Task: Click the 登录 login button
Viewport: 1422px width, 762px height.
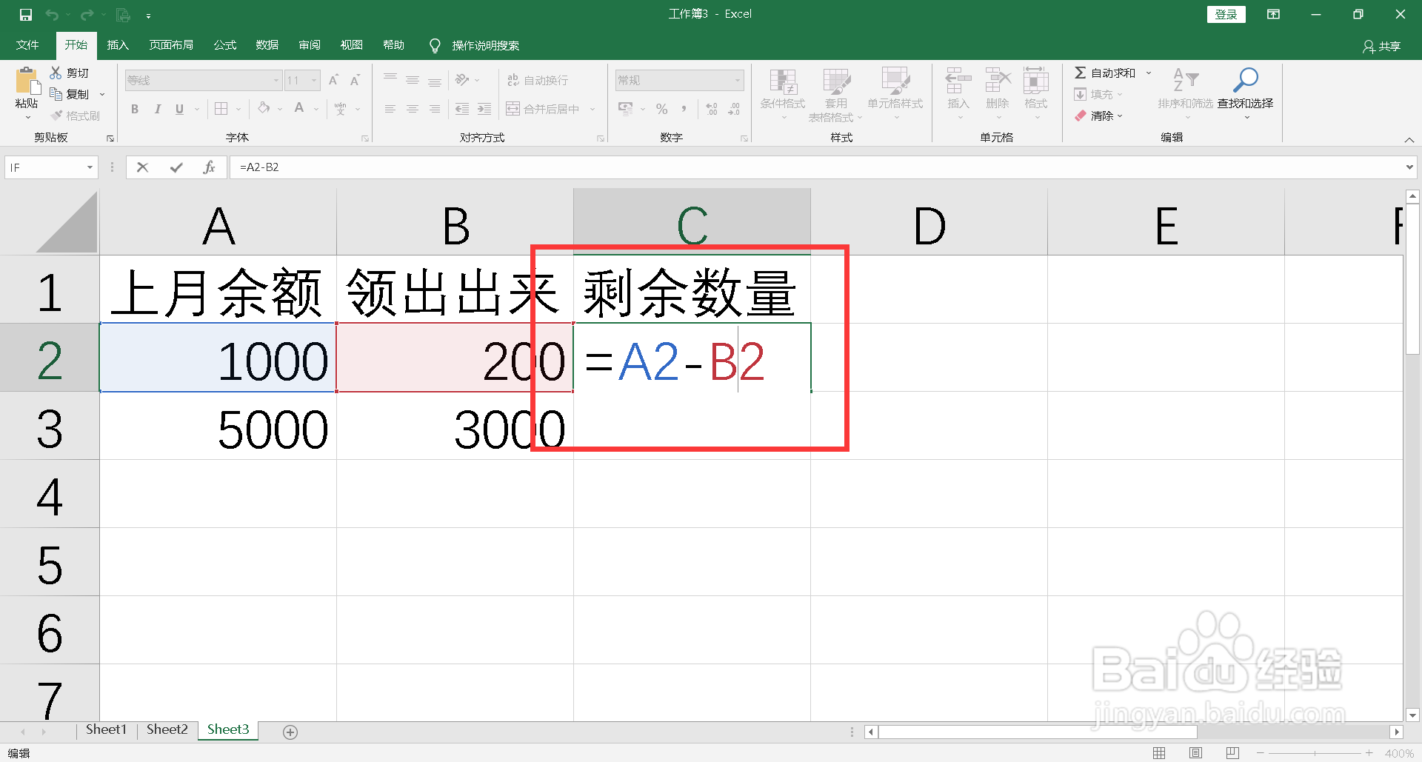Action: 1226,15
